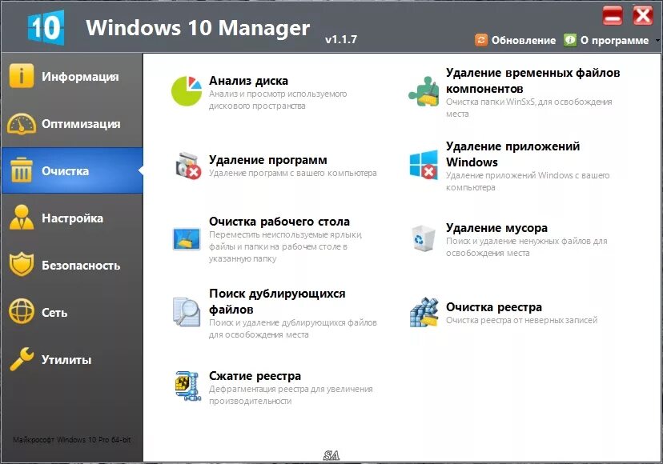The width and height of the screenshot is (663, 464).
Task: Open the Утилиты wrench icon
Action: coord(21,359)
